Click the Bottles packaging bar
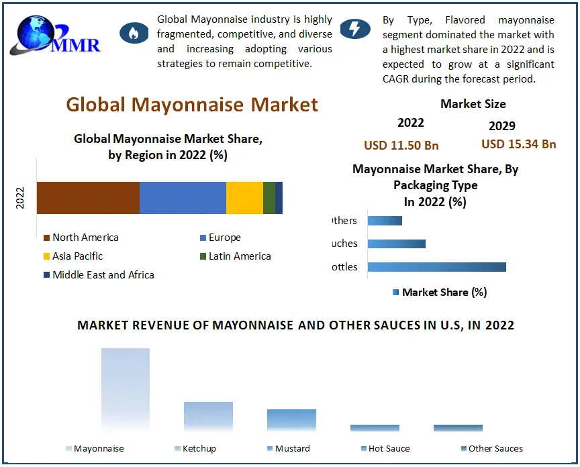Viewport: 580px width, 467px height. pos(436,267)
